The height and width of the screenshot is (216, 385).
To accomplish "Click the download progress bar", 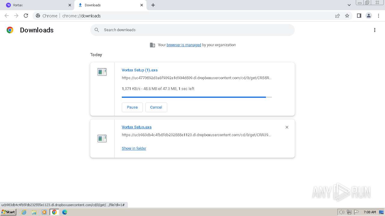I will tap(197, 97).
